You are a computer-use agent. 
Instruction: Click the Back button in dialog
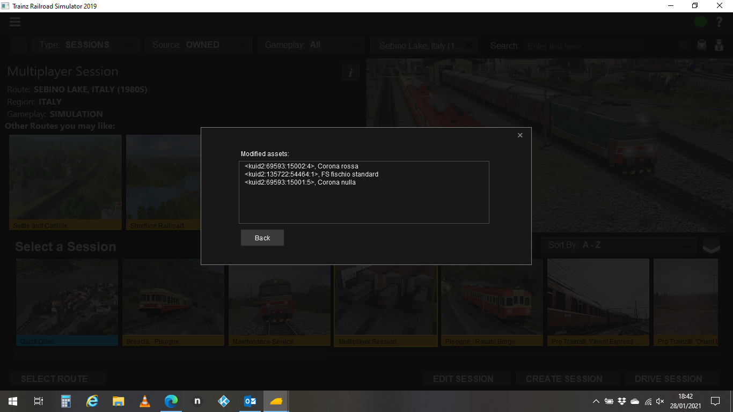tap(262, 238)
